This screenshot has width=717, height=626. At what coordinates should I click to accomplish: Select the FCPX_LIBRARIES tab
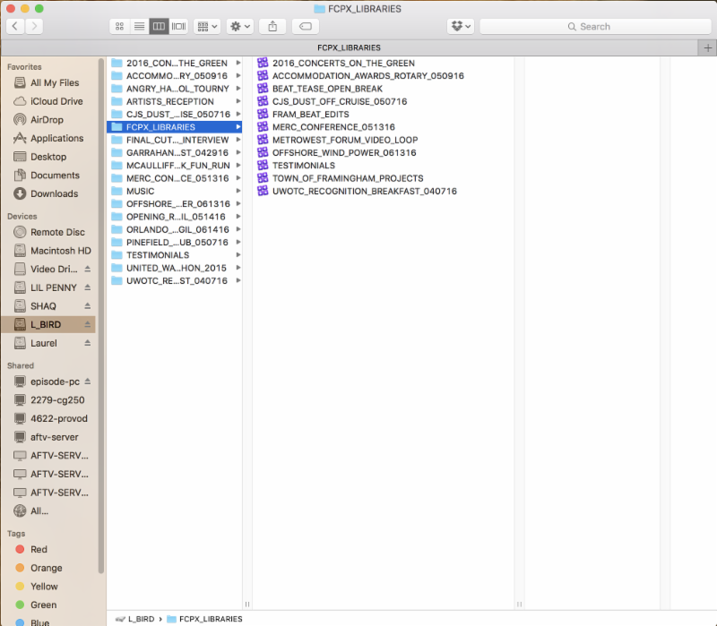pyautogui.click(x=349, y=47)
